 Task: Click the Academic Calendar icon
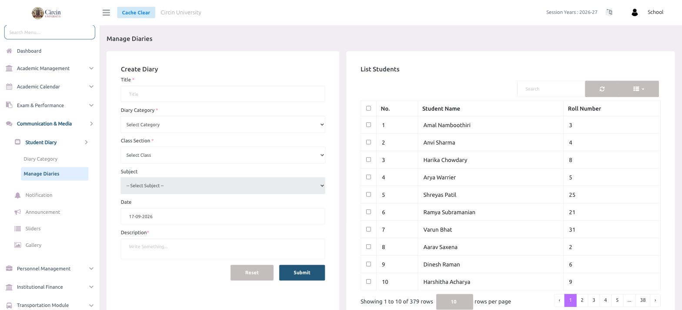pos(9,87)
